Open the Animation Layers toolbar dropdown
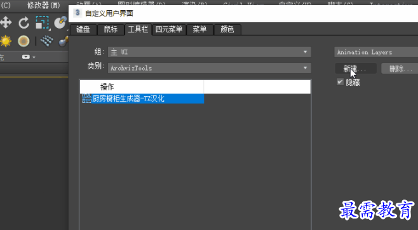418x230 pixels. tap(376, 52)
